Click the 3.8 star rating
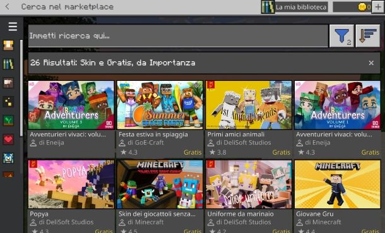The height and width of the screenshot is (233, 385). tap(218, 152)
